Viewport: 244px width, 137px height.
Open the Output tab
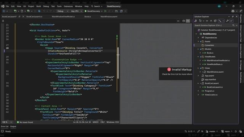pyautogui.click(x=13, y=126)
